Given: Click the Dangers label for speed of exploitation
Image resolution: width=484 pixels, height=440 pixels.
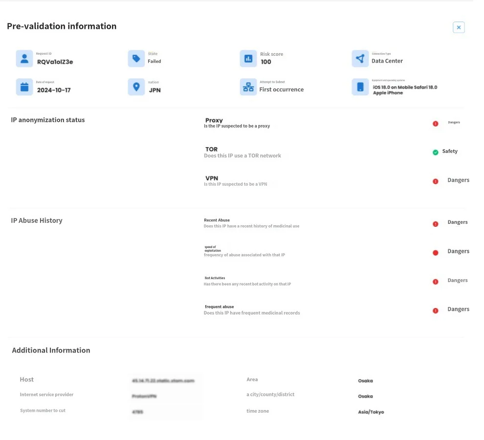Looking at the screenshot, I should pos(459,251).
